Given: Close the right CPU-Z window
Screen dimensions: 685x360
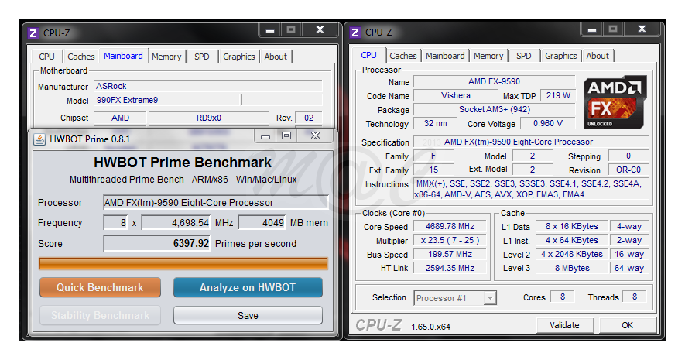Looking at the screenshot, I should [x=642, y=30].
